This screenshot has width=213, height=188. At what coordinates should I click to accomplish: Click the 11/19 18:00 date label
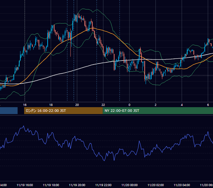(51, 185)
